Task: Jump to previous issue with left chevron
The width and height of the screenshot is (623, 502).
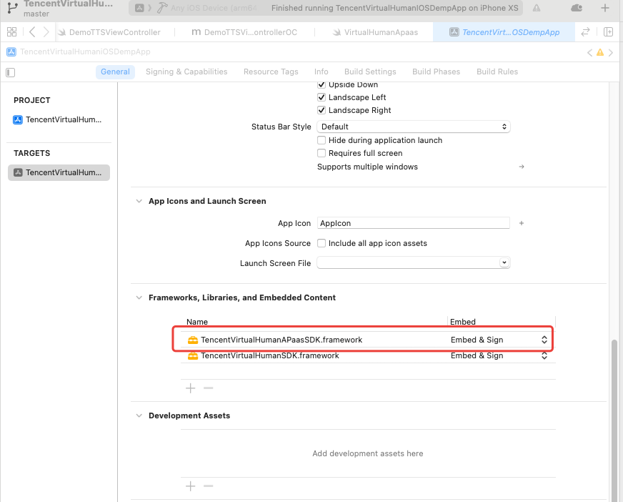Action: pyautogui.click(x=589, y=52)
